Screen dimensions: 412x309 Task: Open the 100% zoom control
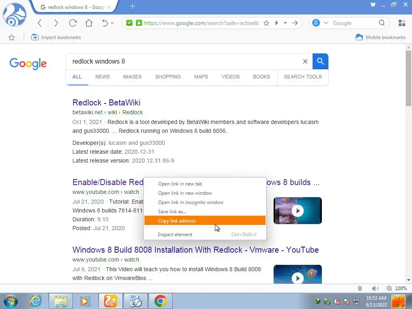pos(397,288)
